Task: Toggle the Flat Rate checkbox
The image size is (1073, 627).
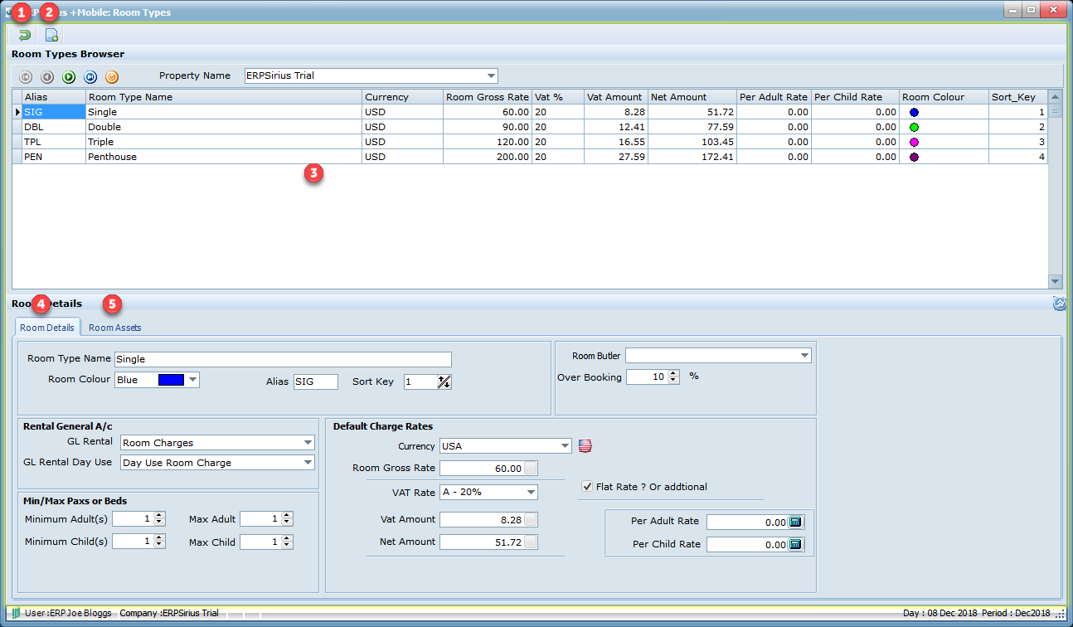Action: click(588, 487)
